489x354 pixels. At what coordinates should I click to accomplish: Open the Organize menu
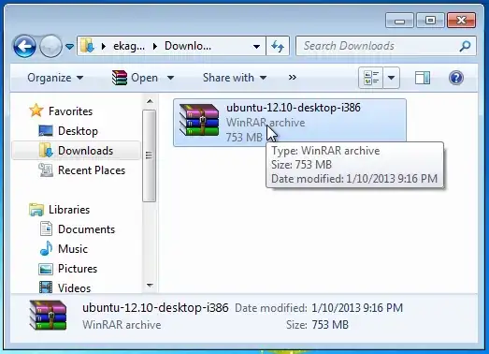point(55,78)
